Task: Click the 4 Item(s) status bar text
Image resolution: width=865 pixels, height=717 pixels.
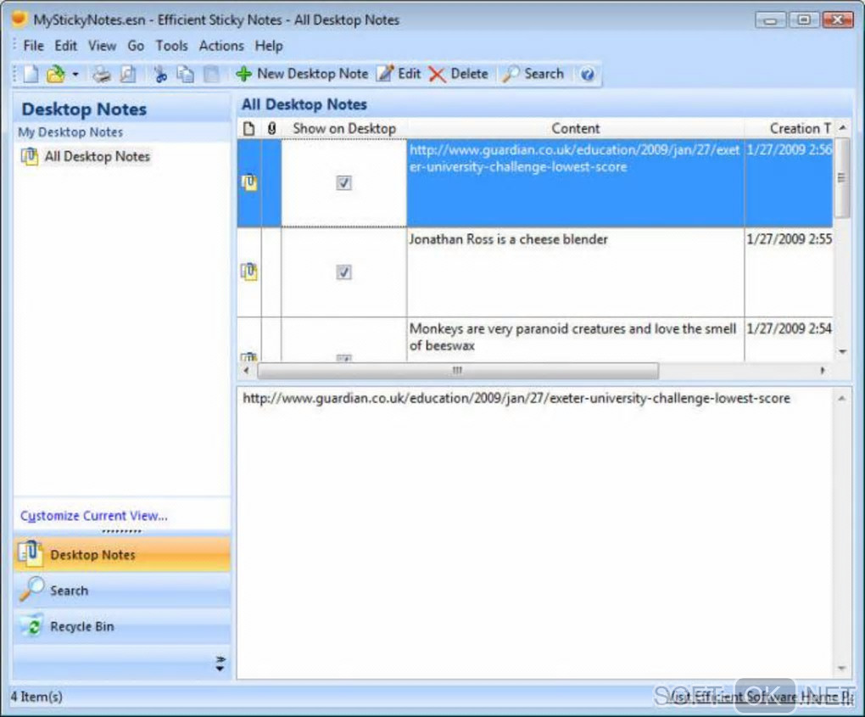Action: [x=37, y=697]
